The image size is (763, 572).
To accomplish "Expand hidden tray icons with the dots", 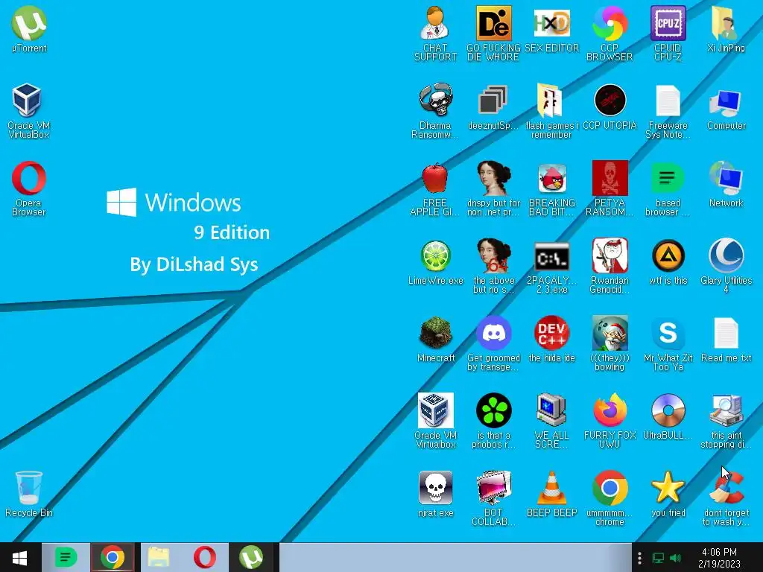I will click(639, 558).
